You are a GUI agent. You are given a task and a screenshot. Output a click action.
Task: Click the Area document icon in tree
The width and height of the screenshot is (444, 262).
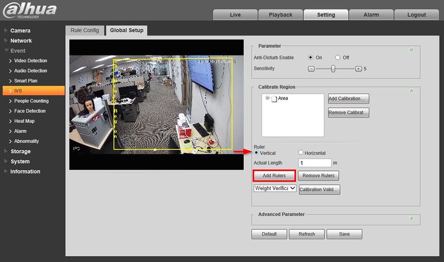tap(274, 98)
